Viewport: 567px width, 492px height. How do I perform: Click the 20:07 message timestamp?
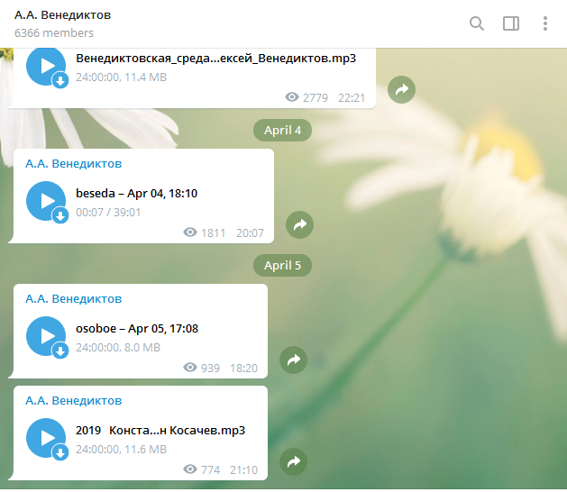[x=250, y=233]
